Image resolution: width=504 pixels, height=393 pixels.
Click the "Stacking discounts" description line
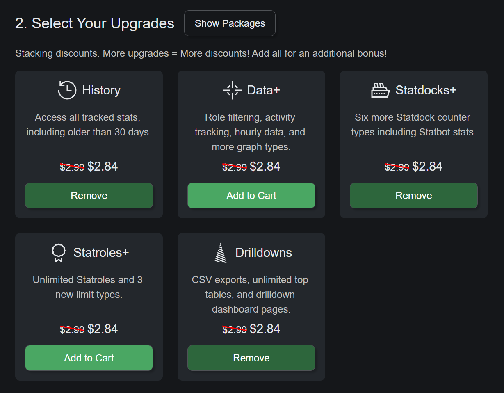point(201,53)
